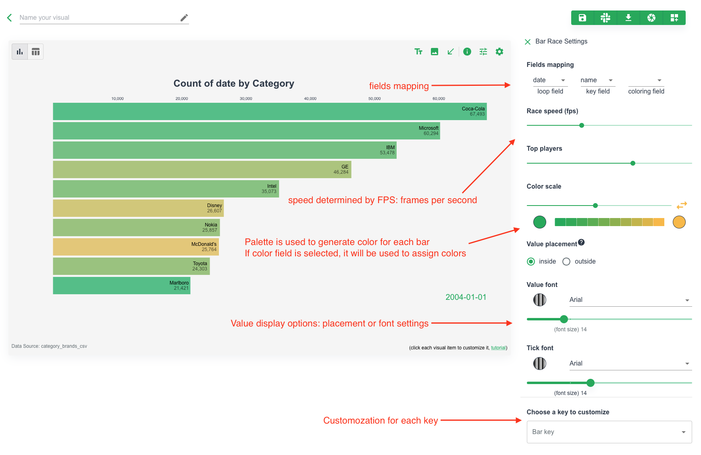This screenshot has width=701, height=455.
Task: Click the Microsoft bar
Action: click(246, 131)
